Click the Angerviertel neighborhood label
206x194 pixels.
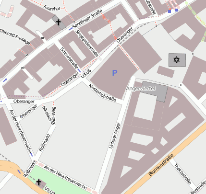[x=141, y=89]
